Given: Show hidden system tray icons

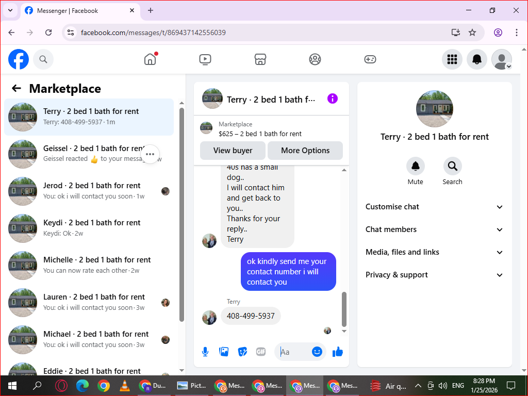Looking at the screenshot, I should pos(418,386).
